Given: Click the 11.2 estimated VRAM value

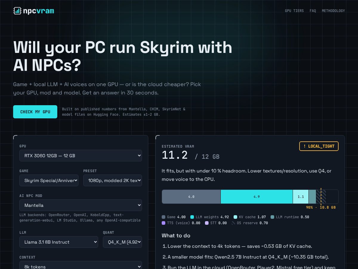Looking at the screenshot, I should point(175,155).
